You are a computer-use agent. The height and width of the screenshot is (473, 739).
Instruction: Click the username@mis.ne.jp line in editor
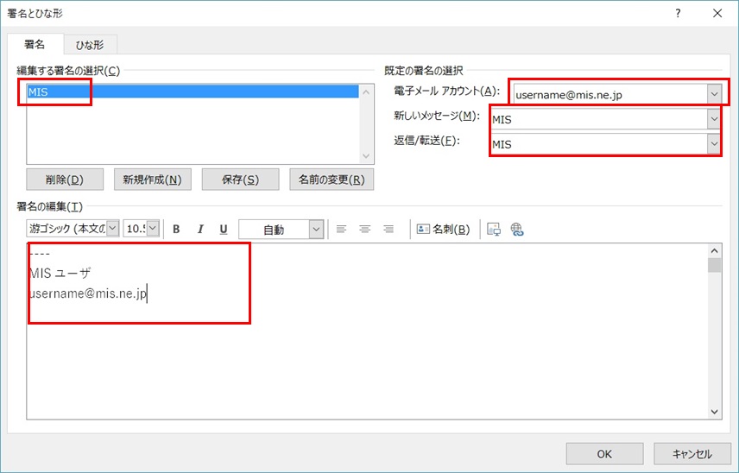point(88,293)
